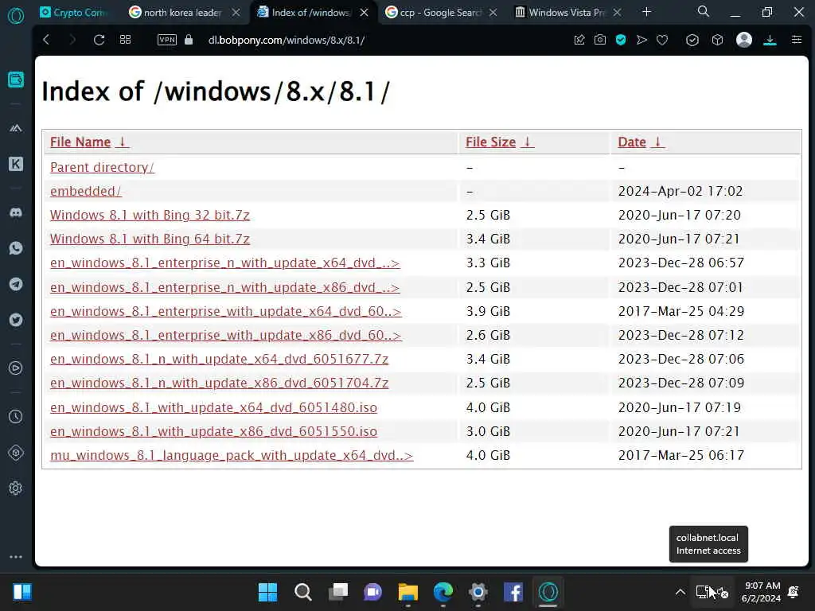This screenshot has height=611, width=815.
Task: Open the sidebar three-dots setup menu
Action: [16, 556]
